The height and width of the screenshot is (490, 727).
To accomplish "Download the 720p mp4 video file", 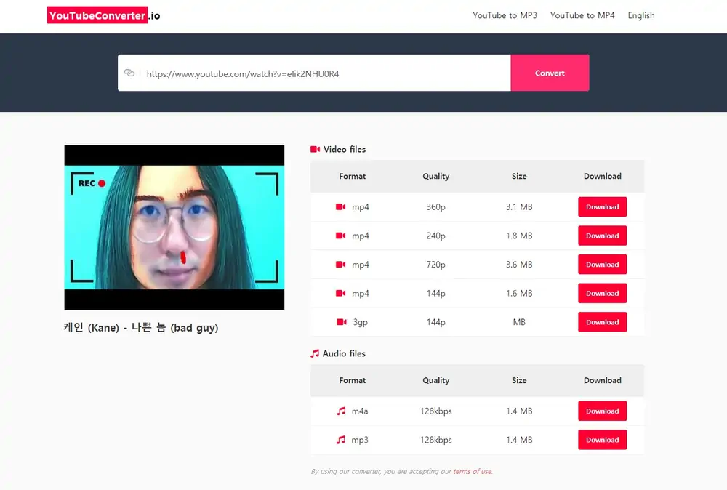I will point(602,264).
